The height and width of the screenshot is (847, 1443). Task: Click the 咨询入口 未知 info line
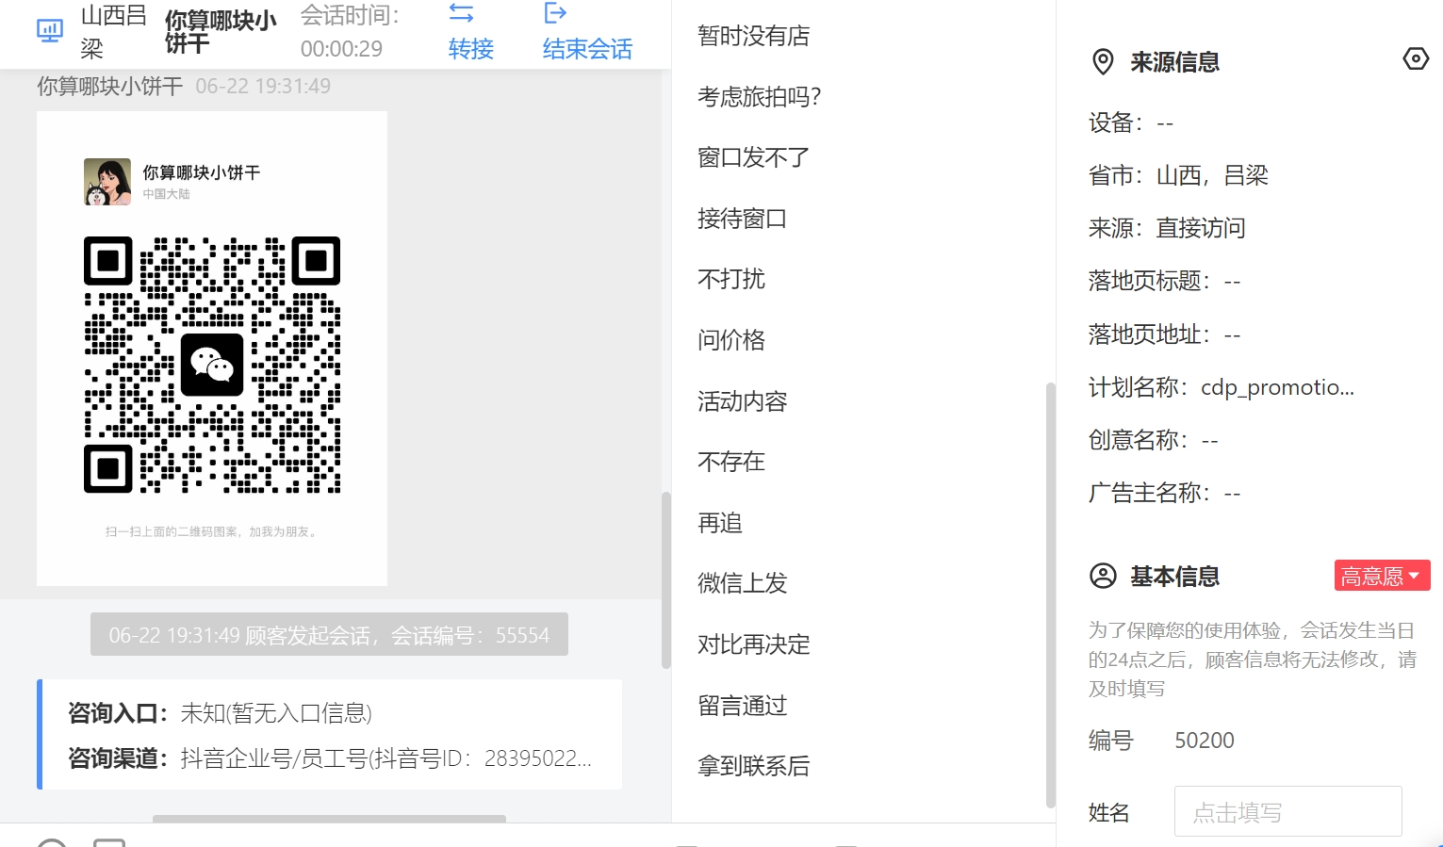coord(220,713)
